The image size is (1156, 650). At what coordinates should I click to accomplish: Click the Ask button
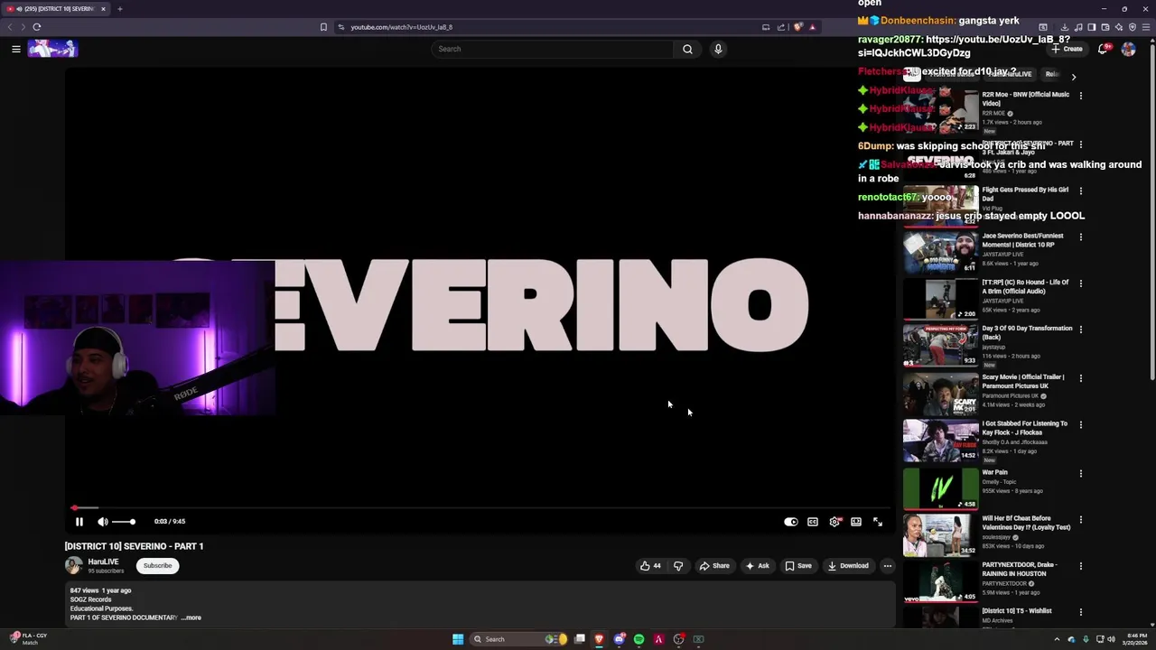click(757, 566)
